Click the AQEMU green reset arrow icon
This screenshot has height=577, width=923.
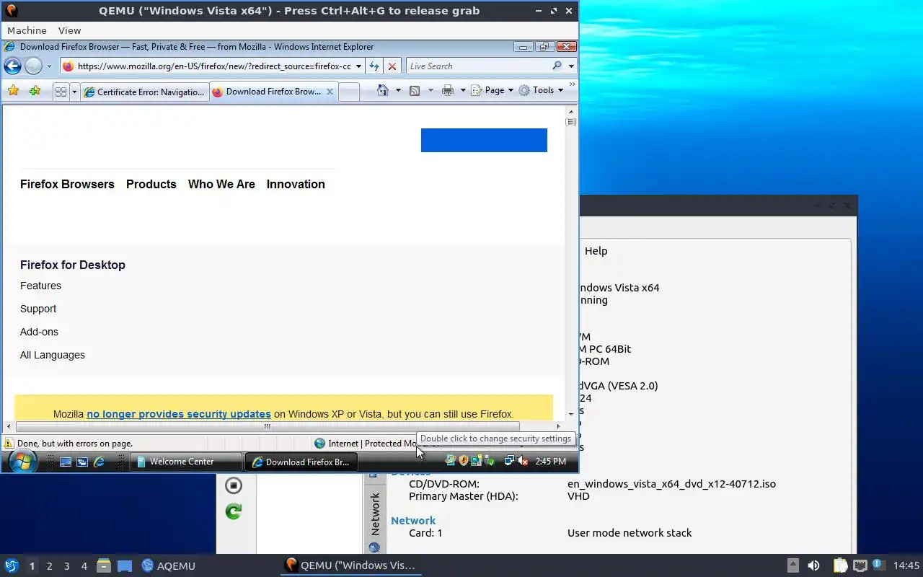tap(233, 511)
